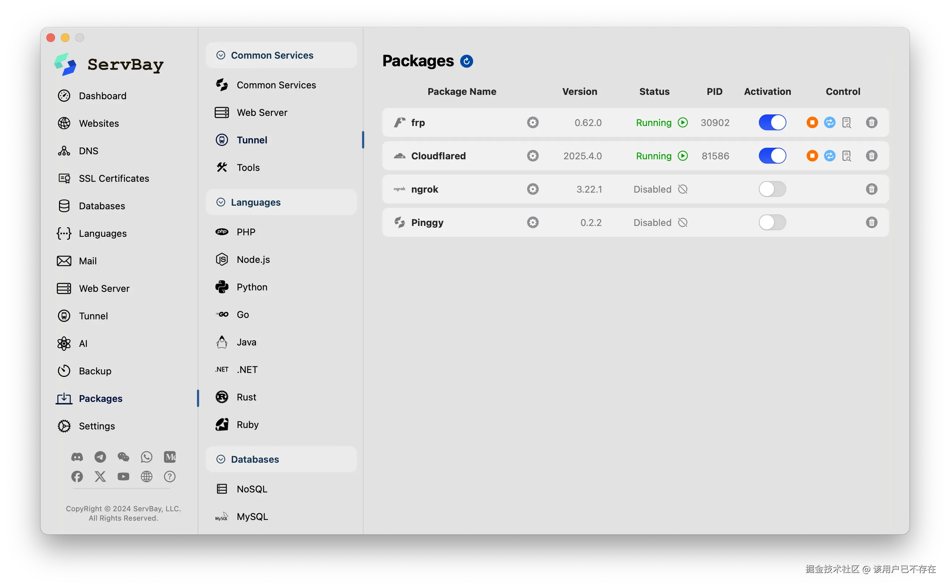This screenshot has height=588, width=950.
Task: Turn on the Pinggy activation switch
Action: (x=772, y=222)
